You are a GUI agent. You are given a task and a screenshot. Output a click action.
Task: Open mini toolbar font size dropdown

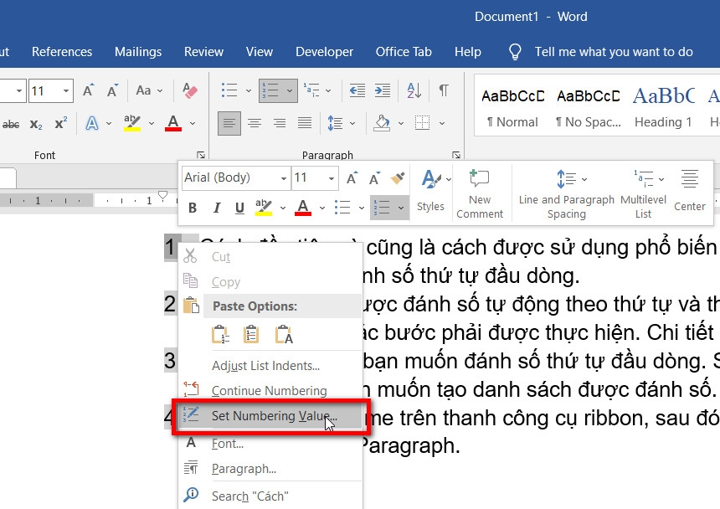coord(331,178)
